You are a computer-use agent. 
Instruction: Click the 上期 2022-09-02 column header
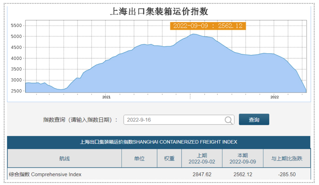(202, 158)
